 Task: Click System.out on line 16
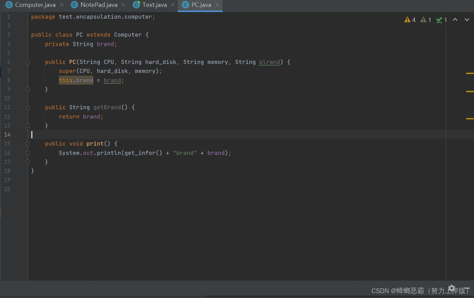coord(76,153)
